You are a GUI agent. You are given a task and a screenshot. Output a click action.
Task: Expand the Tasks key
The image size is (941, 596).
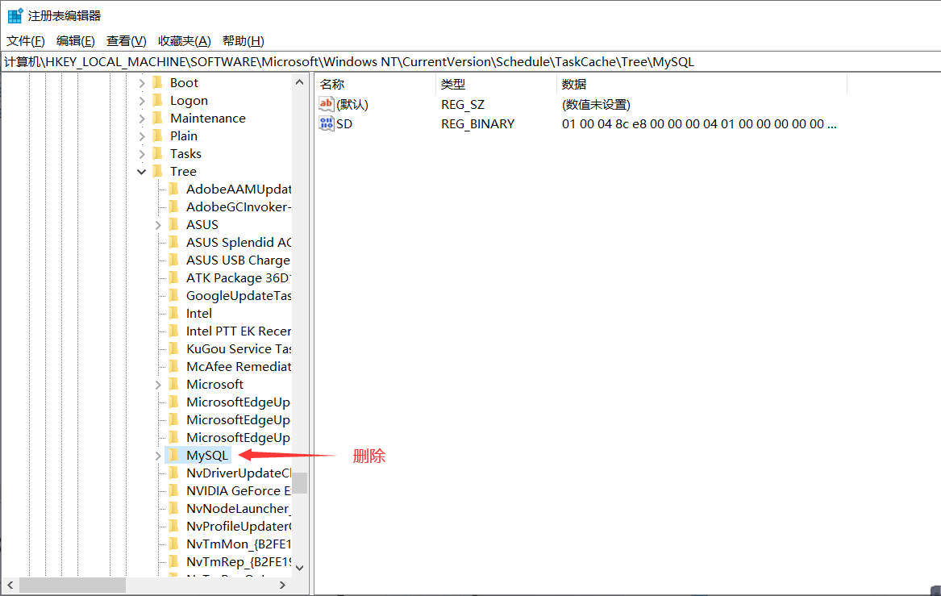coord(142,154)
